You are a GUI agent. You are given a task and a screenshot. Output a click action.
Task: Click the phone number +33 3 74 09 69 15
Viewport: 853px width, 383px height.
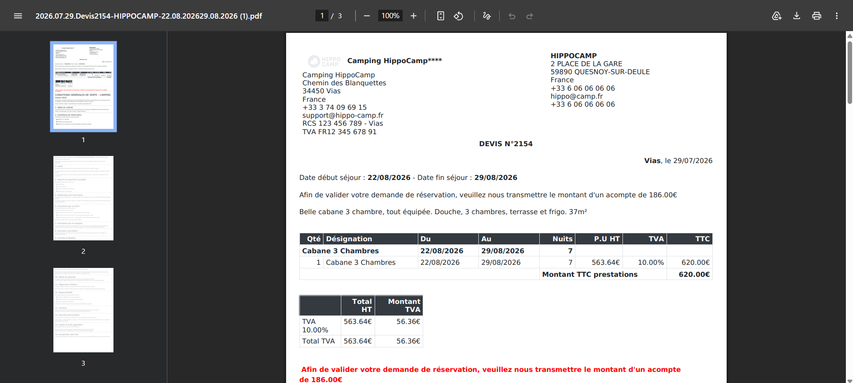[335, 108]
